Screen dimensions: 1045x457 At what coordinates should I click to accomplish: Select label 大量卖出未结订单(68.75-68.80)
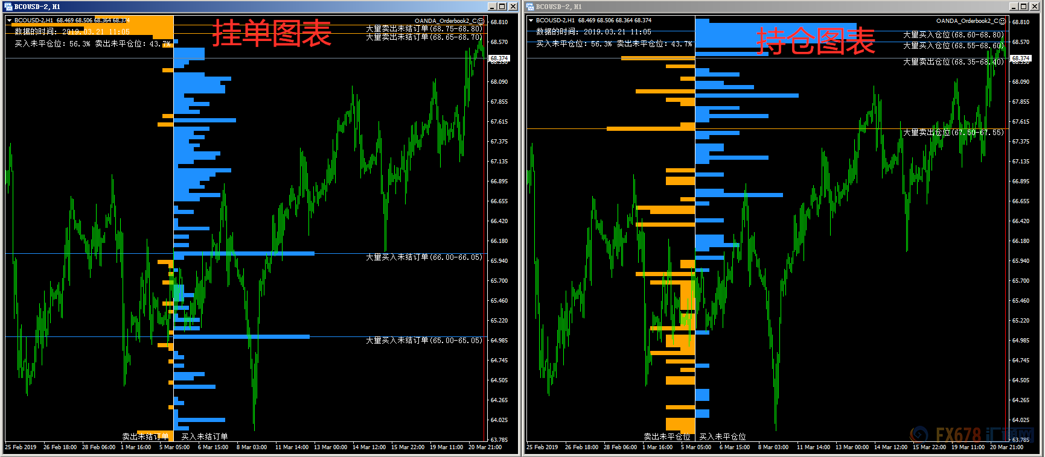[x=424, y=28]
